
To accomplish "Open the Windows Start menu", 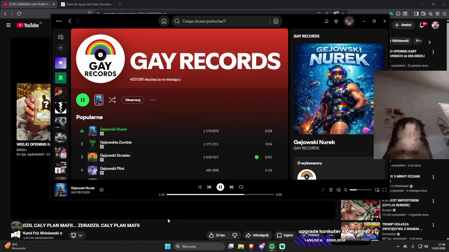I will coord(168,246).
